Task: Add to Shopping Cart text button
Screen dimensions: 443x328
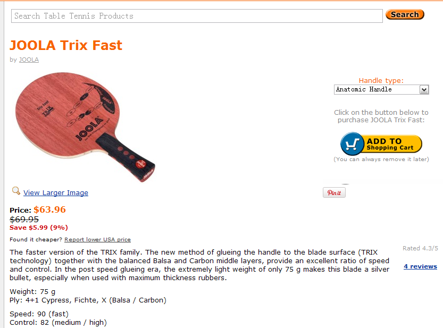Action: pos(390,144)
